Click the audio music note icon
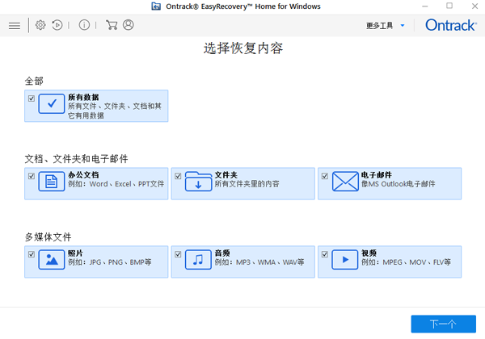Viewport: 485px width, 339px height. tap(198, 260)
